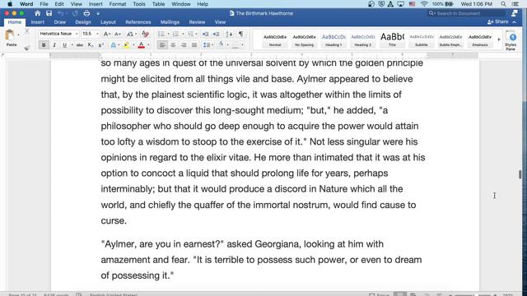
Task: Open the underline style dropdown arrow
Action: tap(72, 45)
